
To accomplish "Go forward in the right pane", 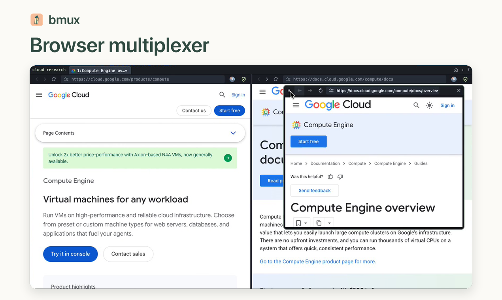I will point(267,79).
